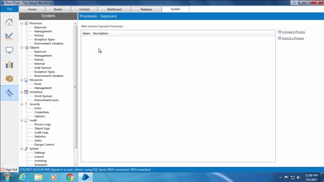
Task: Open Pools under Resources
Action: click(x=38, y=84)
